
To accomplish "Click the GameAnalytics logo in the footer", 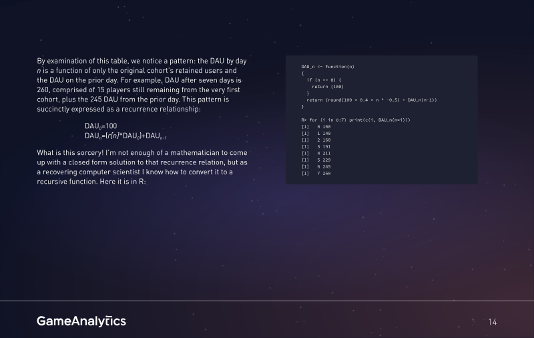I will pos(81,321).
